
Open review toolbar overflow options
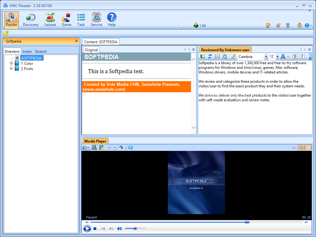(310, 58)
